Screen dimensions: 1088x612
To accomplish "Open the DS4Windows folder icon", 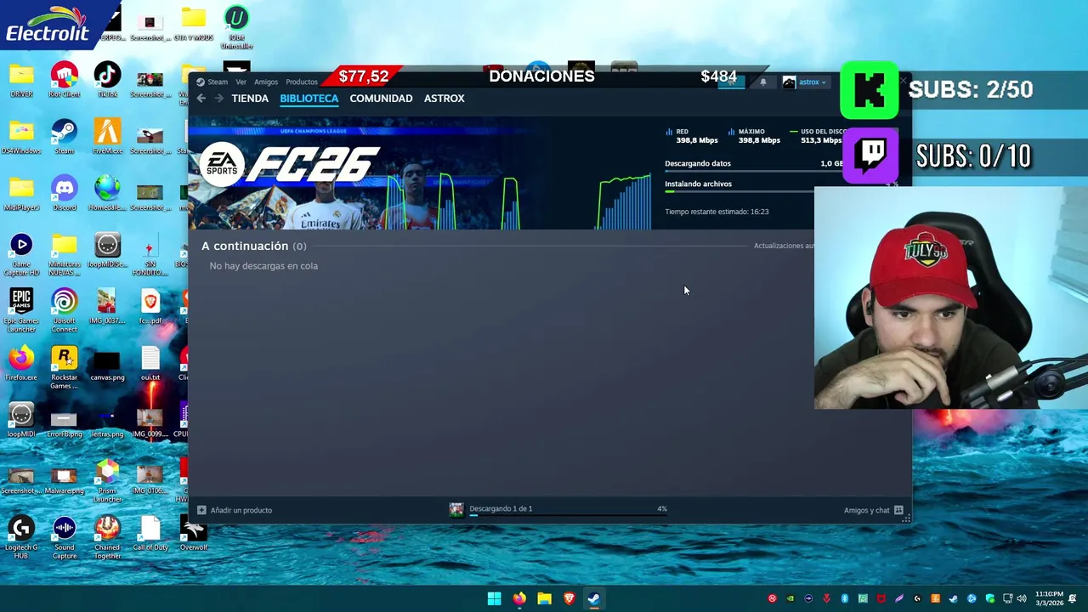I will tap(21, 136).
